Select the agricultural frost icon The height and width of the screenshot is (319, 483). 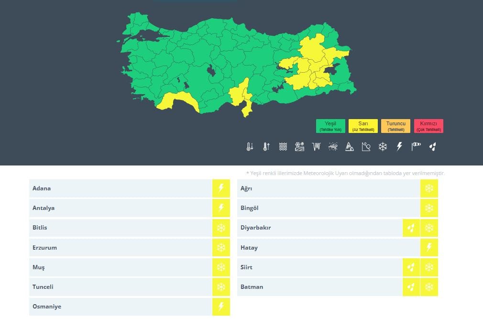click(x=299, y=147)
